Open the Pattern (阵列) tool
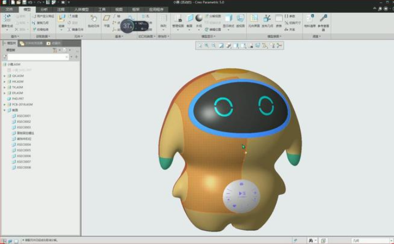 click(163, 21)
